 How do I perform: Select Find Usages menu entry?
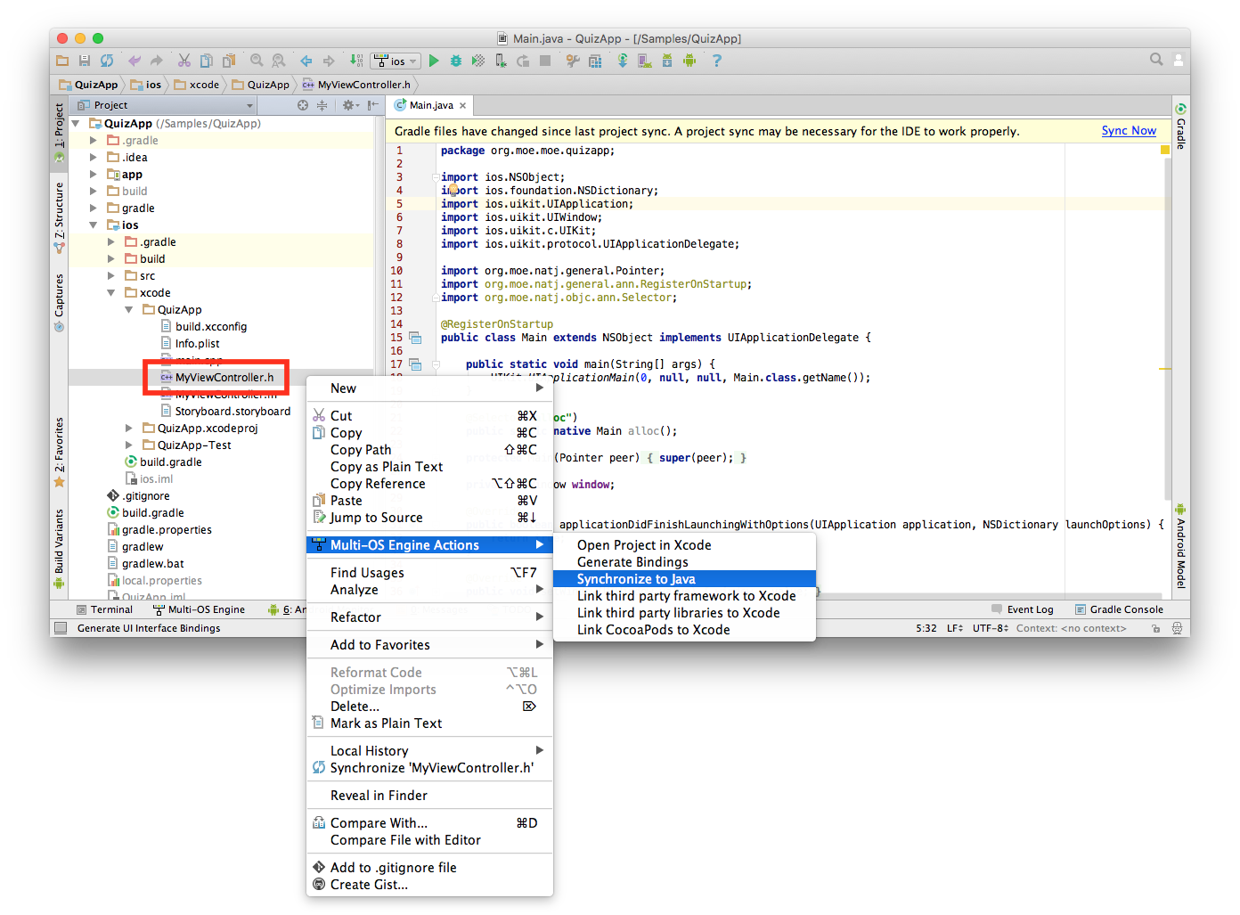[x=429, y=573]
